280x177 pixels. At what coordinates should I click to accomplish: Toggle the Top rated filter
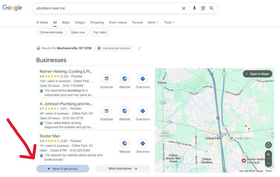click(x=100, y=32)
